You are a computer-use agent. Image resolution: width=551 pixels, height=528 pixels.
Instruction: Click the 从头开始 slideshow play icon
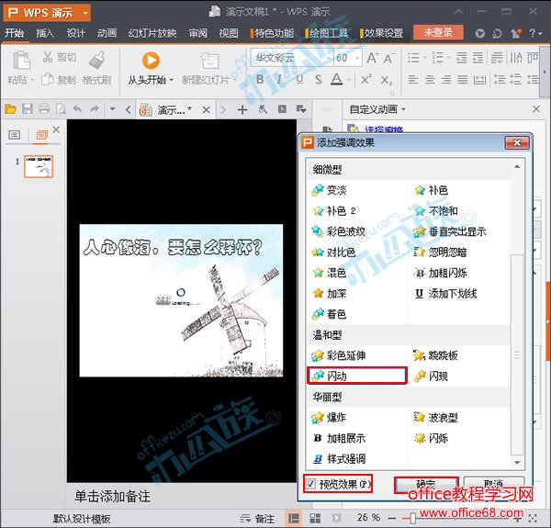(152, 60)
